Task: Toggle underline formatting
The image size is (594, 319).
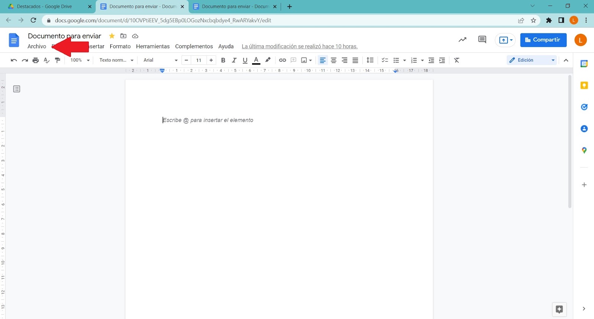Action: [245, 60]
